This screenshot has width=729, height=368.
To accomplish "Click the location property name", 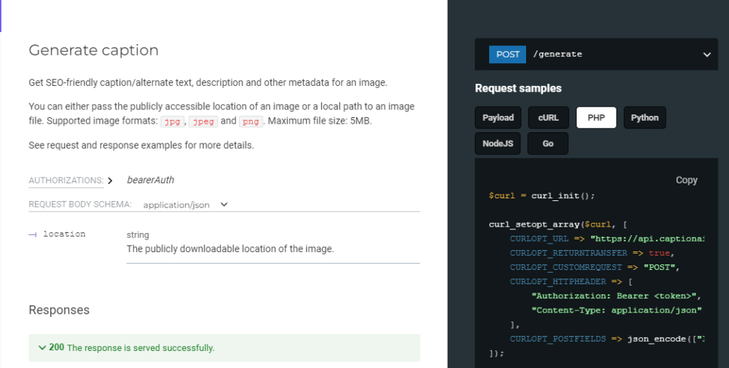I will coord(64,234).
